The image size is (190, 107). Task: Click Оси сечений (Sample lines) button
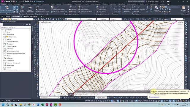tap(101, 9)
